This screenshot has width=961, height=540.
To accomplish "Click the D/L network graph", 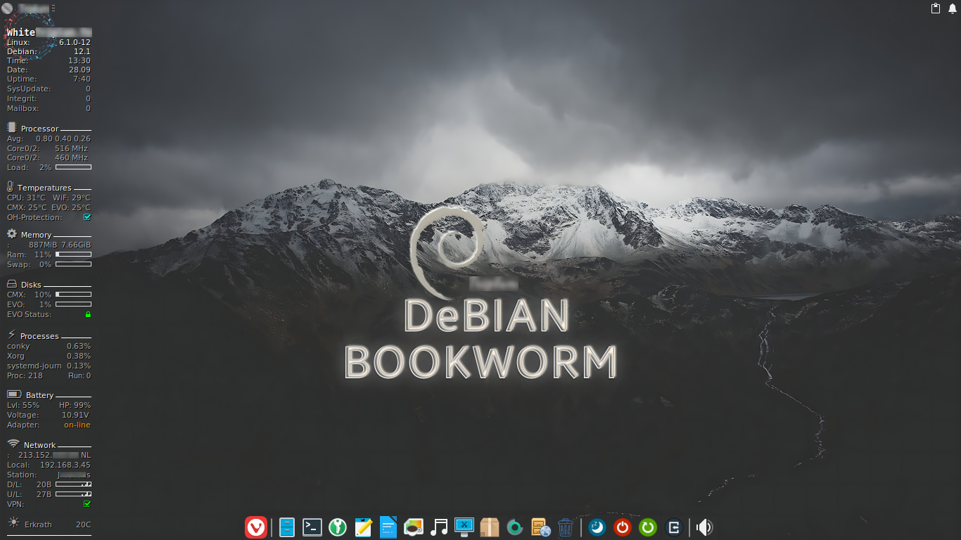I will [73, 484].
